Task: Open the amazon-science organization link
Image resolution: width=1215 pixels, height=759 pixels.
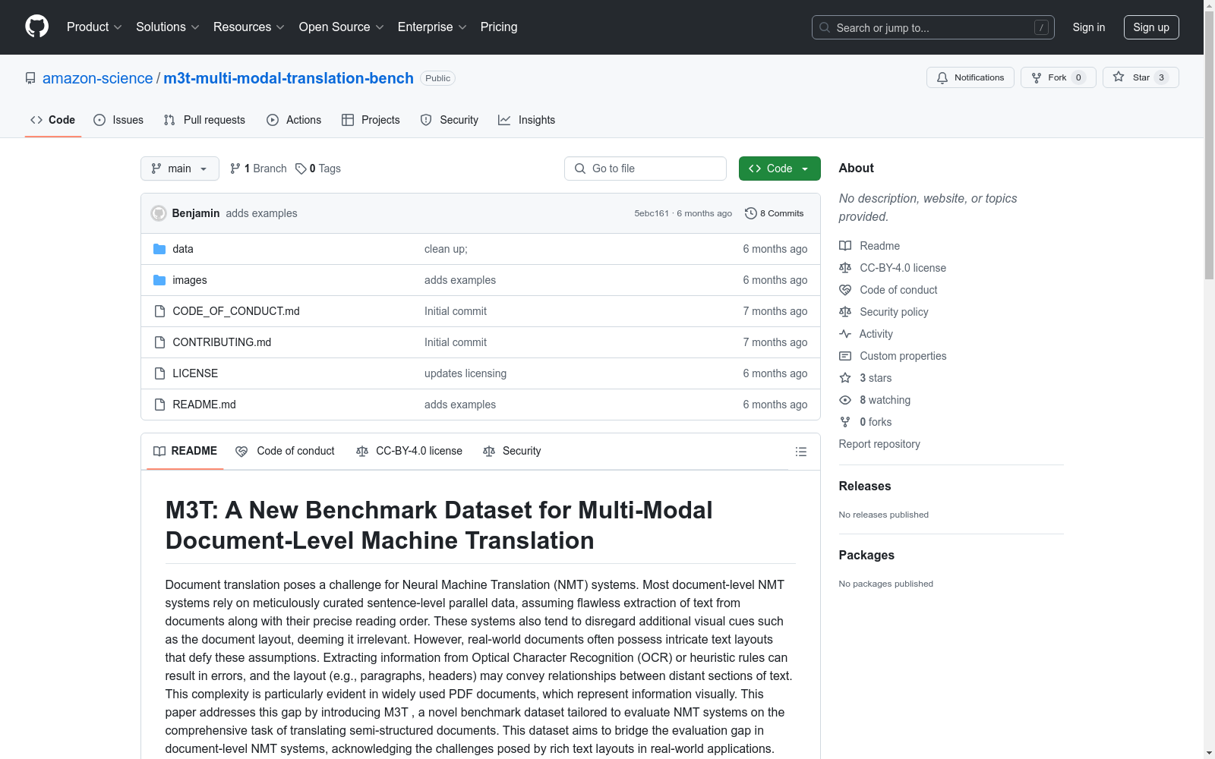Action: coord(98,78)
